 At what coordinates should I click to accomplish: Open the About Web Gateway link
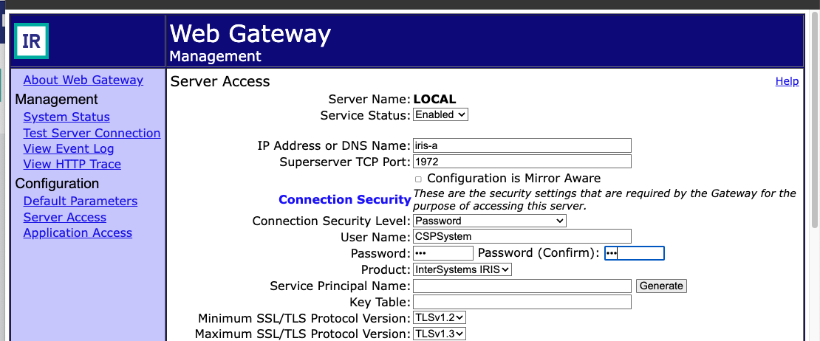83,80
